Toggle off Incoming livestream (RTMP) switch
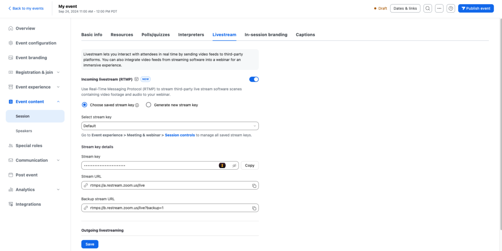 tap(254, 79)
